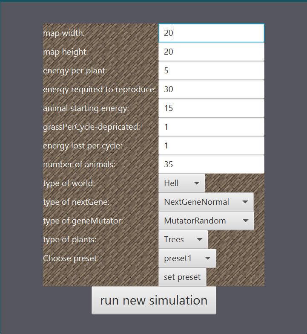Click the 'Choose preset' label

tap(70, 258)
